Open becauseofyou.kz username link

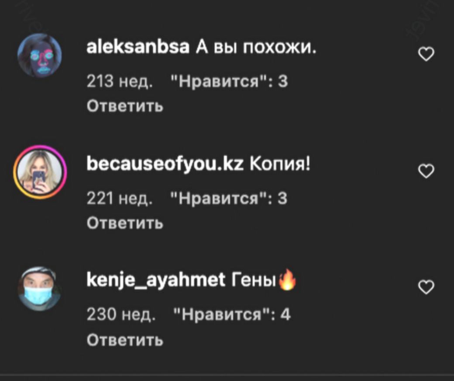pos(165,165)
